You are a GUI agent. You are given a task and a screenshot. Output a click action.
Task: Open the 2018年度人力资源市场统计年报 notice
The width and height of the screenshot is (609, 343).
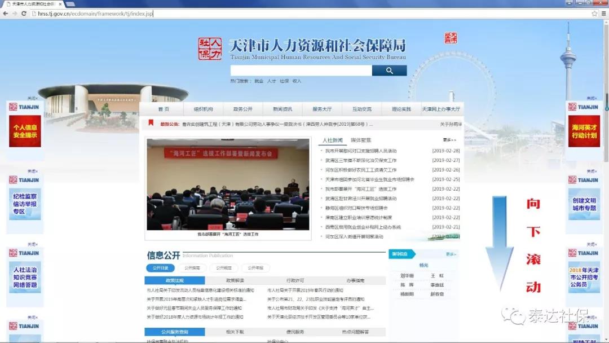pos(195,317)
